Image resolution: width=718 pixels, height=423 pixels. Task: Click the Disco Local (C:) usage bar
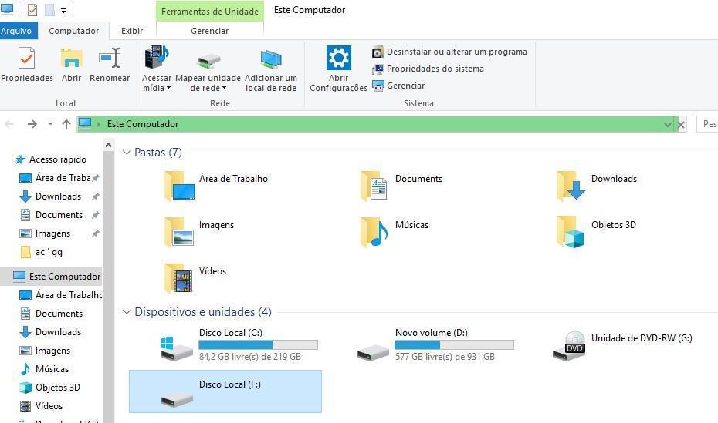[259, 344]
